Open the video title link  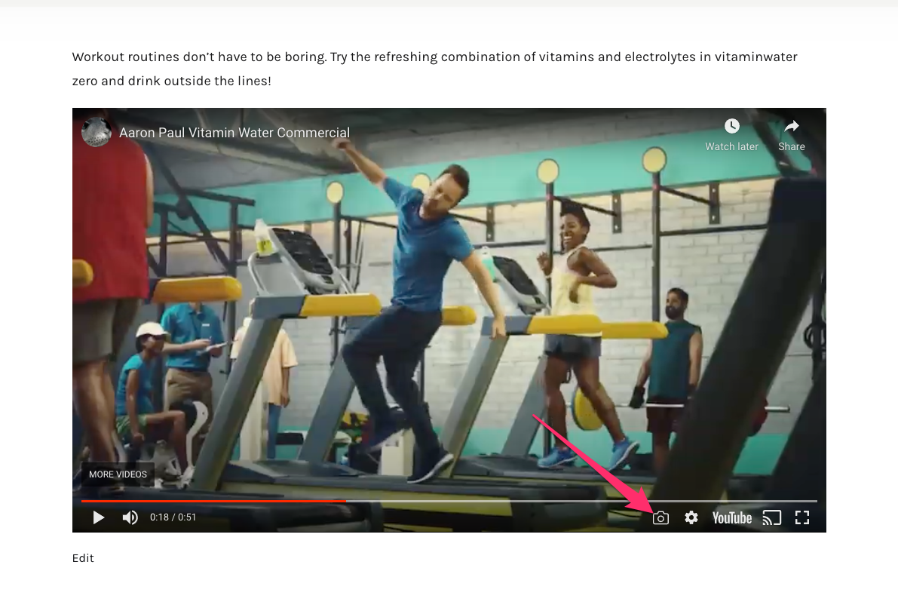[234, 133]
